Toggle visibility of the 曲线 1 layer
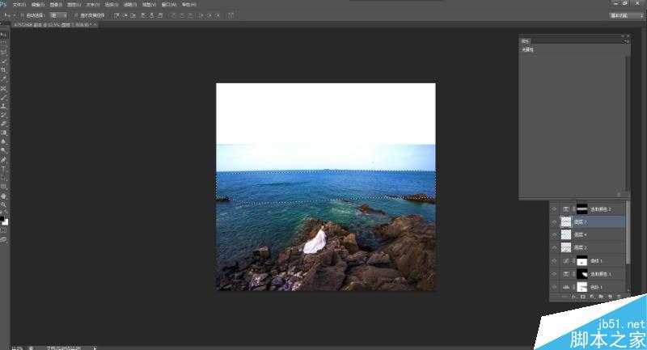This screenshot has width=647, height=350. (x=555, y=261)
